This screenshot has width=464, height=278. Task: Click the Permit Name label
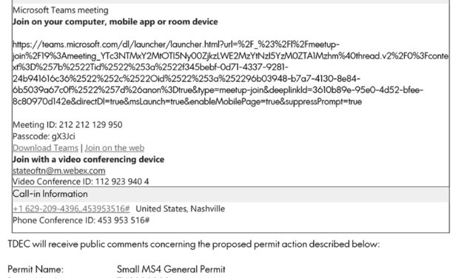[x=36, y=269]
